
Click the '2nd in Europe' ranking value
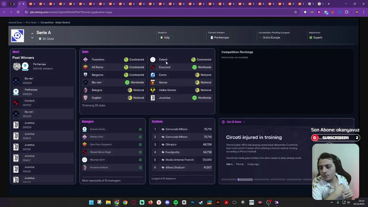pyautogui.click(x=271, y=38)
